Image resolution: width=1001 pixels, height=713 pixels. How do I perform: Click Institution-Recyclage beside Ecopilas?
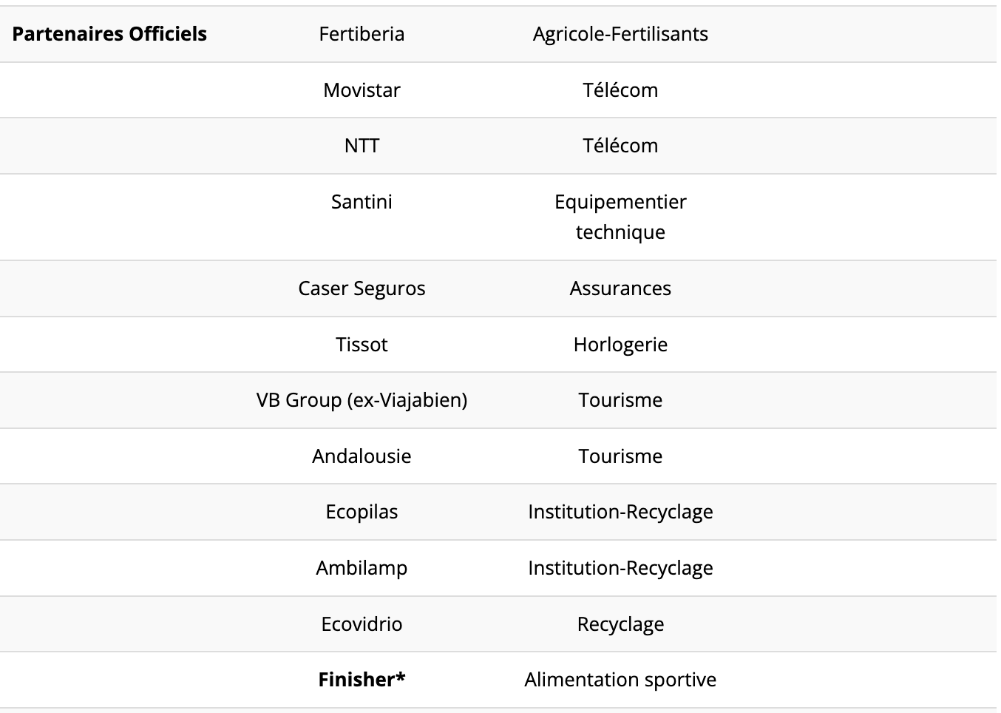(620, 512)
